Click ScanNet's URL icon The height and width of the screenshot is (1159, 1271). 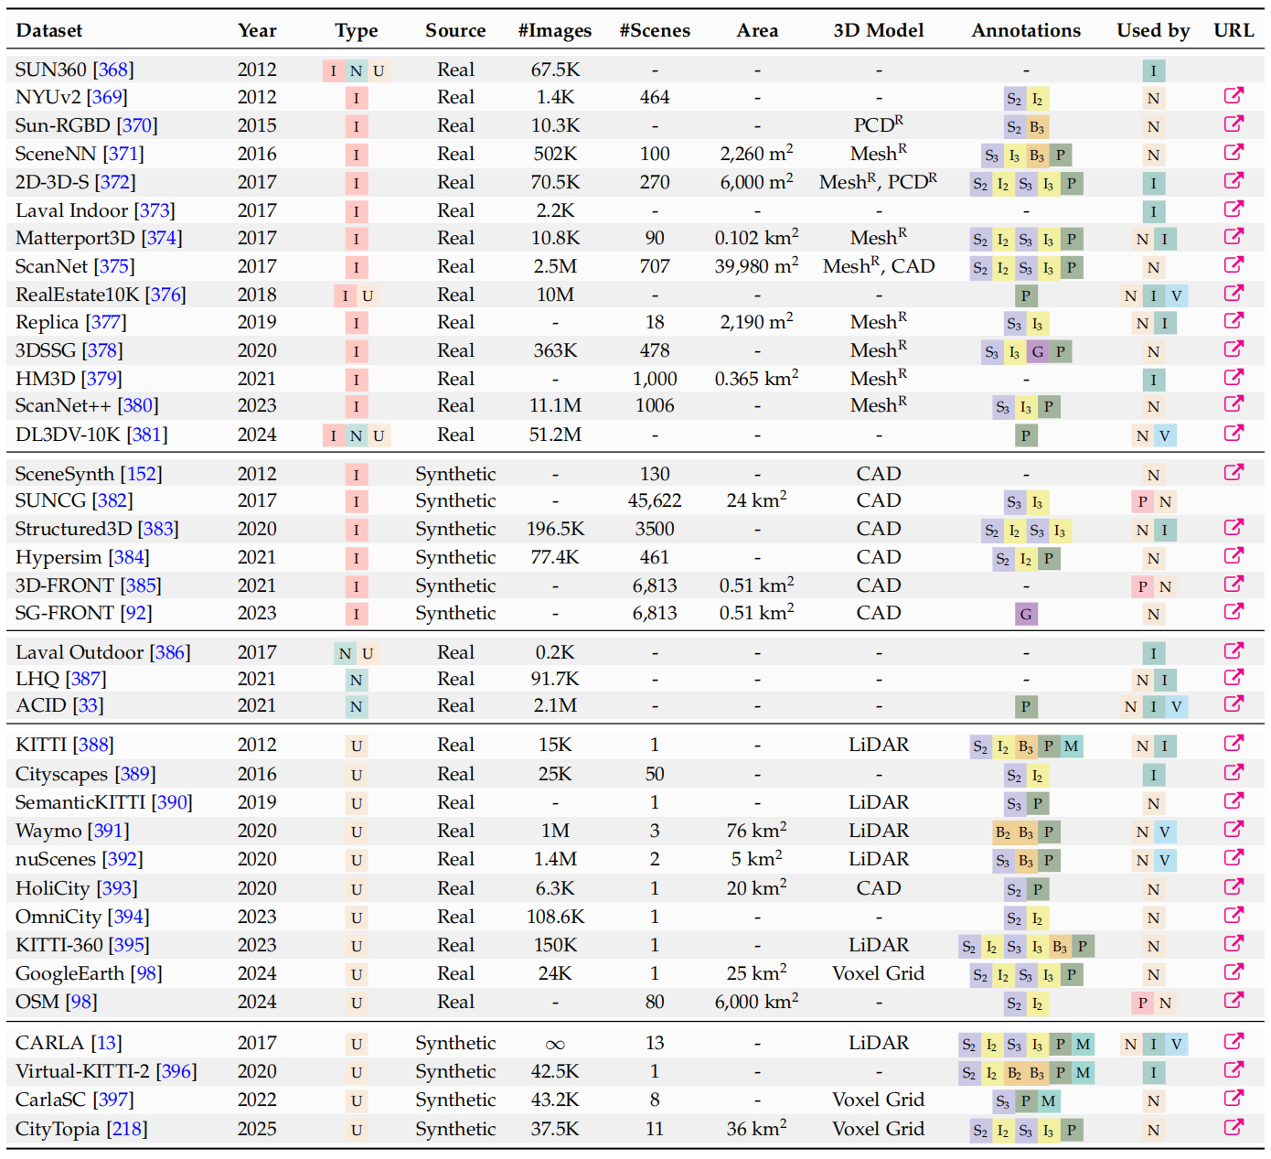pyautogui.click(x=1234, y=264)
